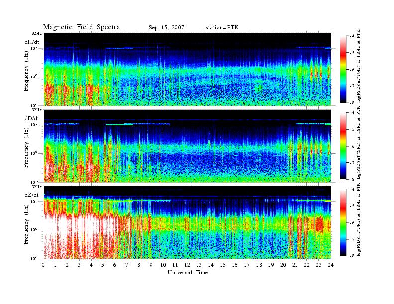
Task: Click the "-5" tick on dZ/dt color bar
Action: 352,206
